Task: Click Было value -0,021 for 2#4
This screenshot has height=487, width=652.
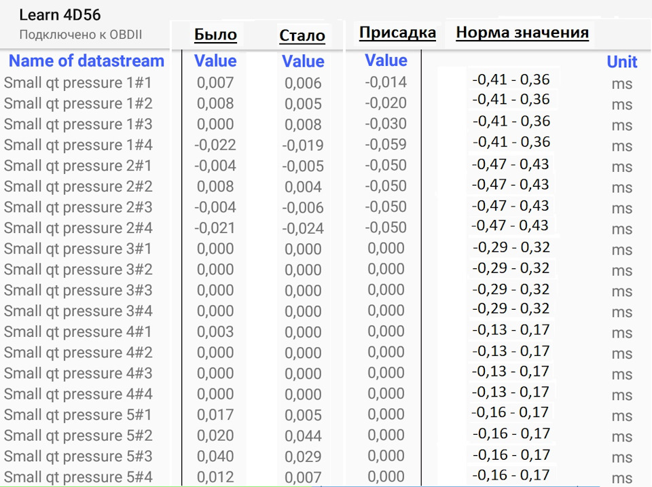Action: [x=215, y=228]
